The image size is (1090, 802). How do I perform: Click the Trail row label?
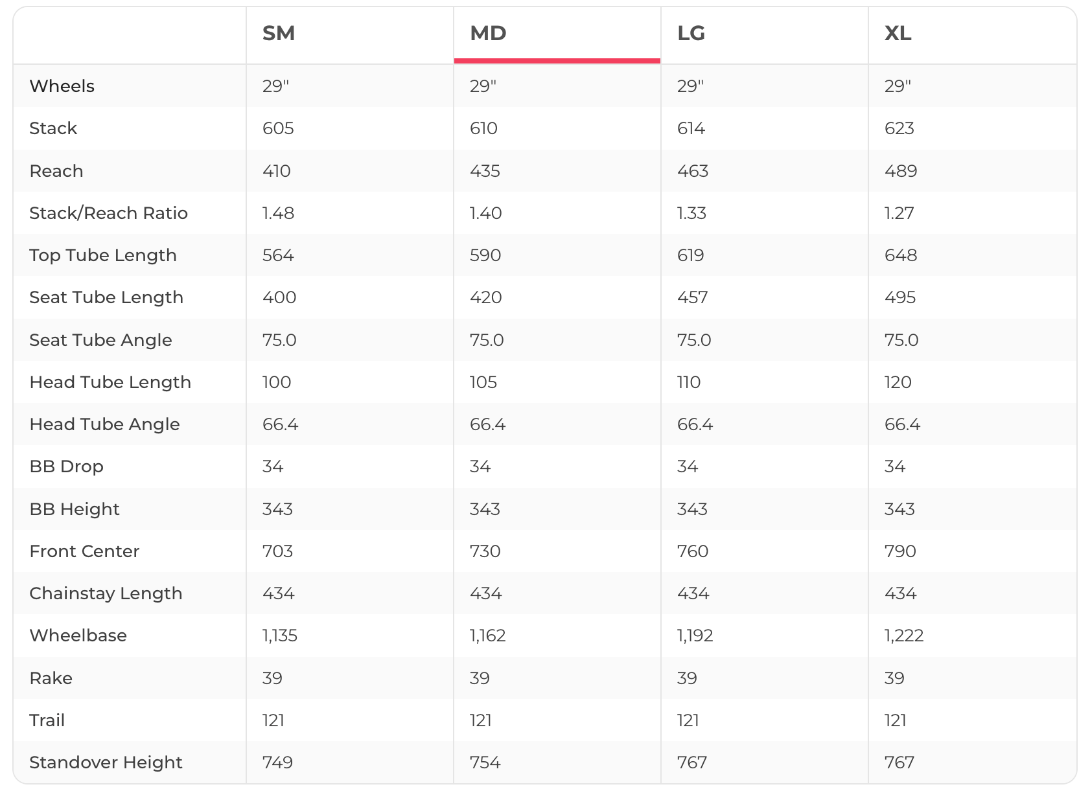(x=47, y=720)
